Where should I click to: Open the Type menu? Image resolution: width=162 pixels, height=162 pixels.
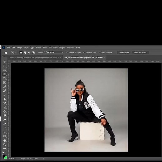click(x=32, y=48)
